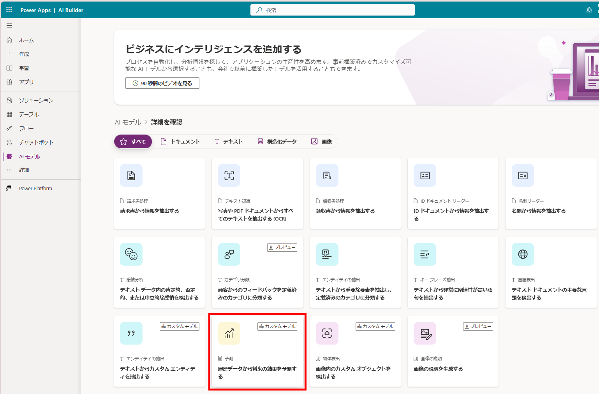
Task: Open 名刺から情報を抽出する card
Action: tap(551, 193)
